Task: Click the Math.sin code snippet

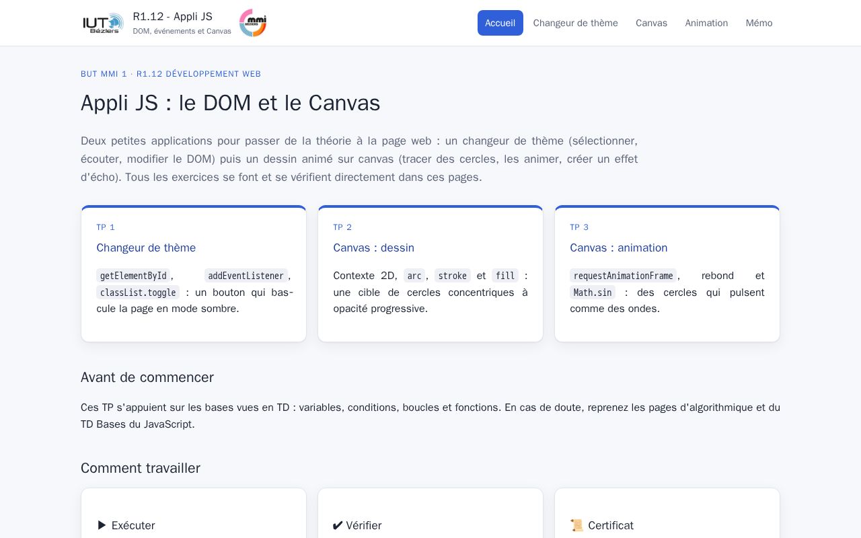Action: coord(593,293)
